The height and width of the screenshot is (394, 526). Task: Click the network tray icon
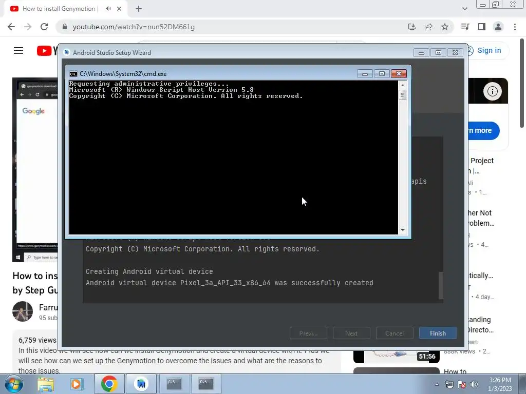449,384
